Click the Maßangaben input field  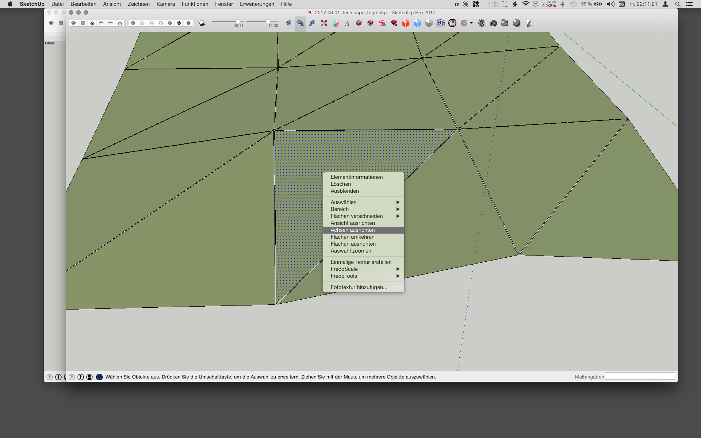click(x=640, y=376)
